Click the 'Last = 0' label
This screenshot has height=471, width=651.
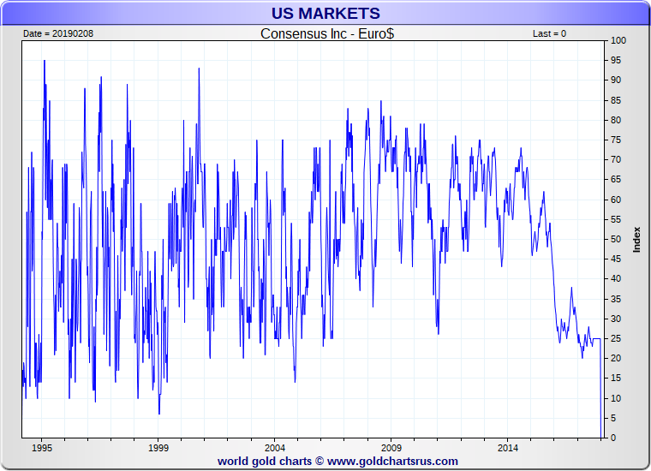(549, 33)
